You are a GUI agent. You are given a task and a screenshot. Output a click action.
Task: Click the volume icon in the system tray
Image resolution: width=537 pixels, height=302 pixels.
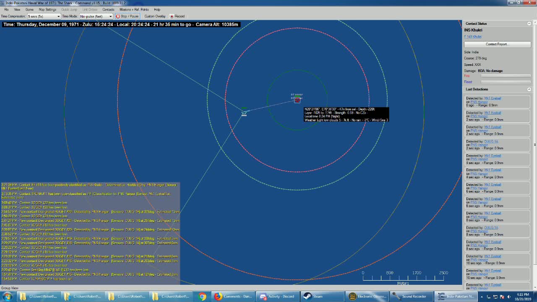pos(508,297)
